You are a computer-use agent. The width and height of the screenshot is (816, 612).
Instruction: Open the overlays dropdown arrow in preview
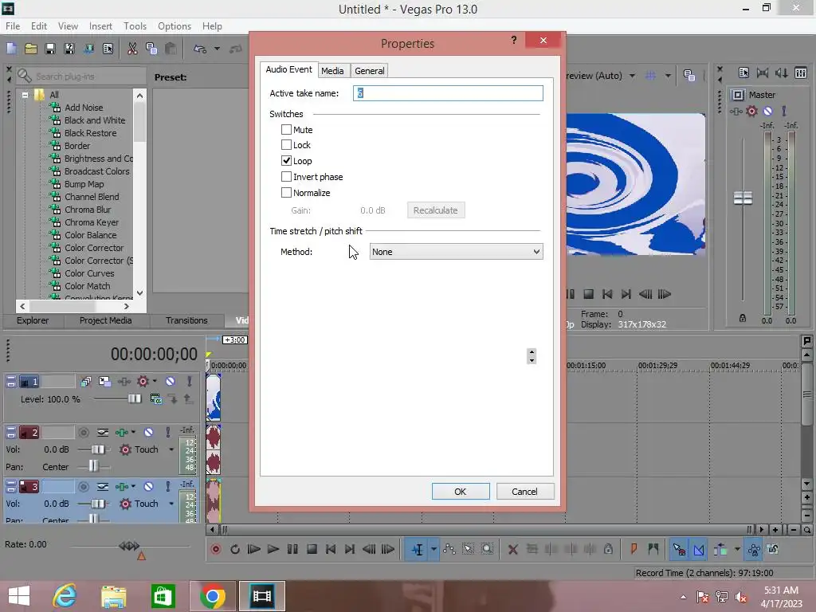(x=668, y=76)
